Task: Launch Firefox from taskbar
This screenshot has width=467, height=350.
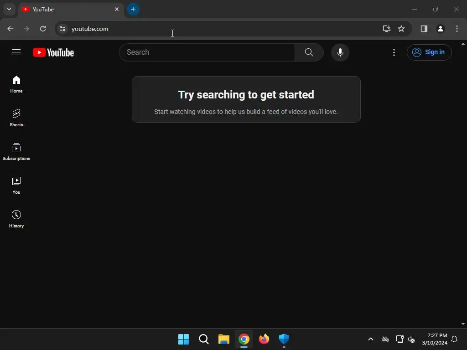Action: (264, 339)
